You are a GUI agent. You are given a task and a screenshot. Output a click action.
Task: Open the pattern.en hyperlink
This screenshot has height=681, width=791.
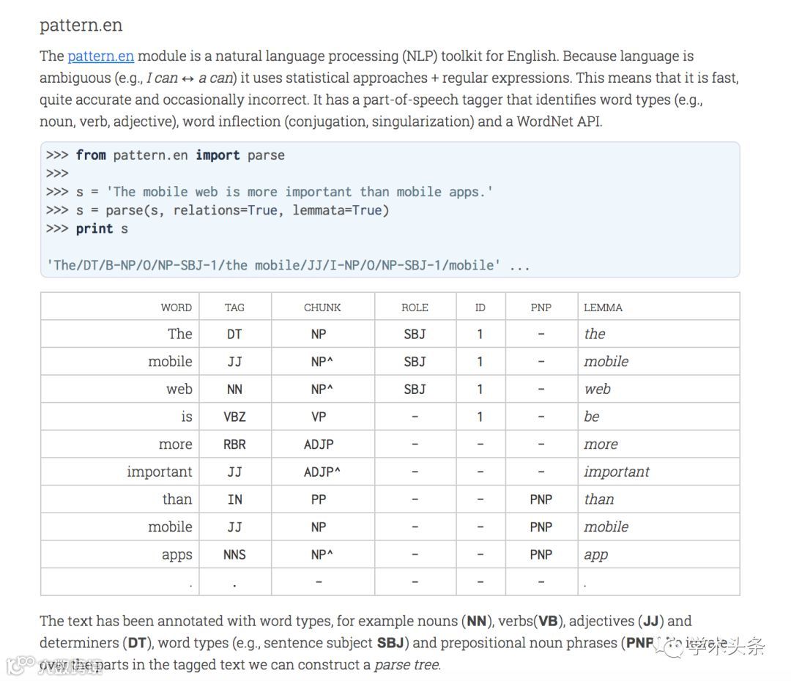(100, 56)
